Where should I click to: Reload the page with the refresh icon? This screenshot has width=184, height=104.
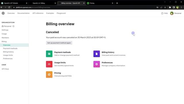(9, 8)
